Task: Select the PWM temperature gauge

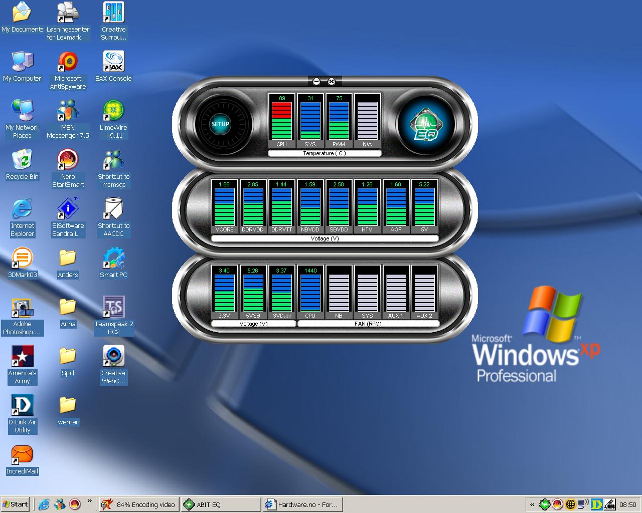Action: pos(339,121)
